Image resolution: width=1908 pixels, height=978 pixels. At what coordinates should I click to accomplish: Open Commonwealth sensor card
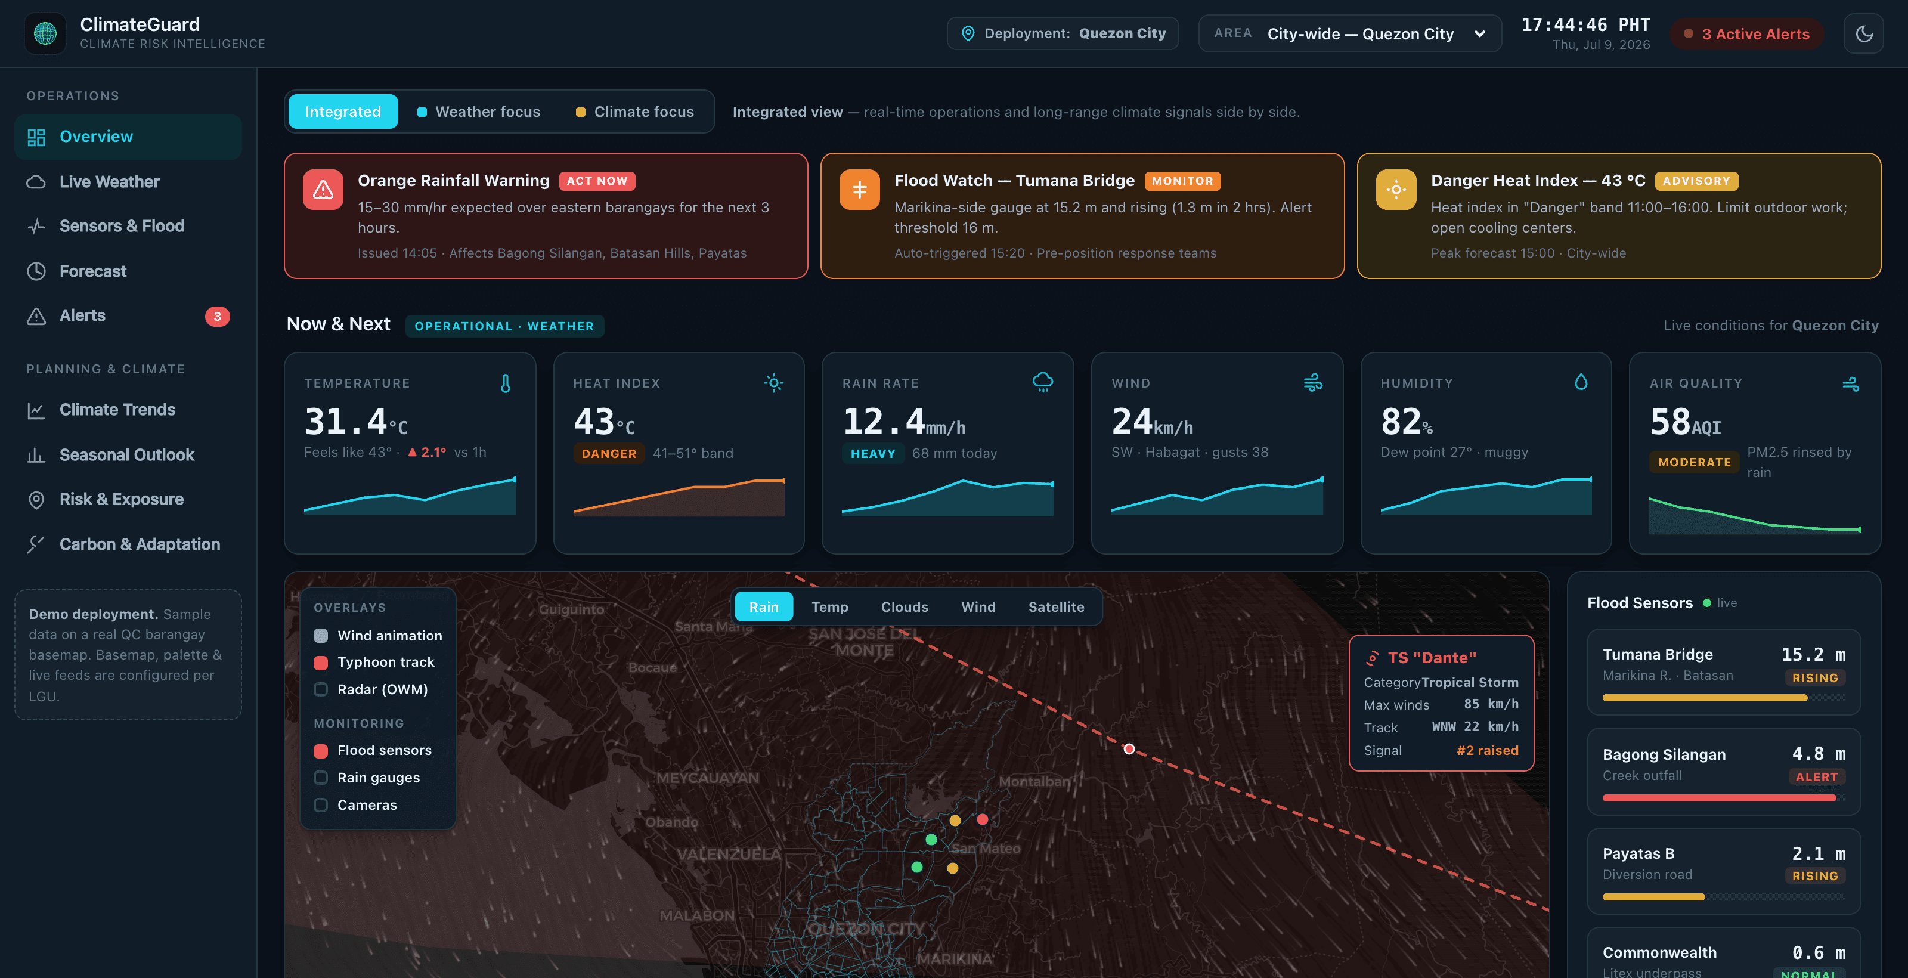click(x=1724, y=954)
